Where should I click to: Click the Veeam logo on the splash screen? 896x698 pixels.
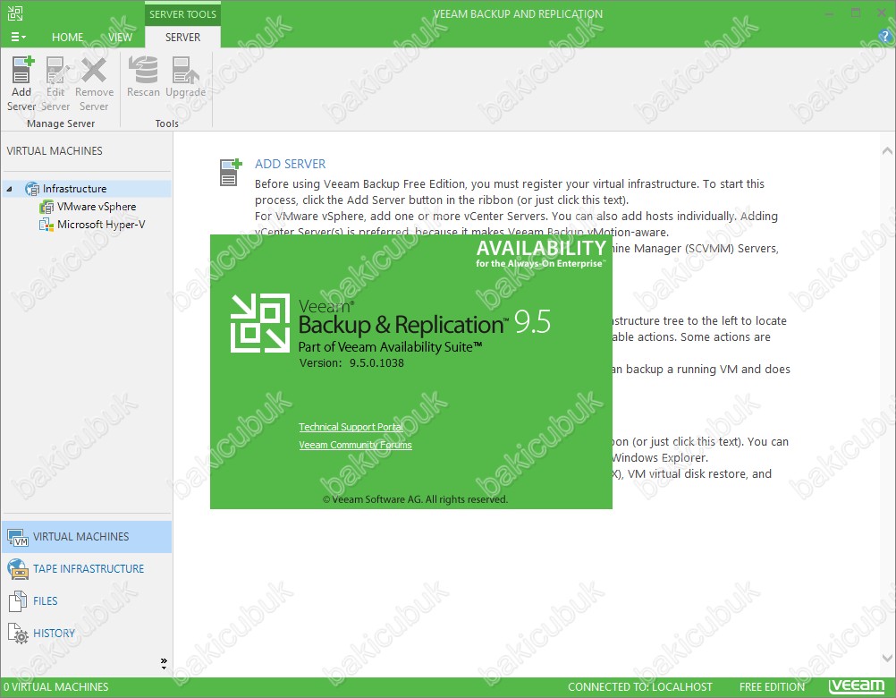pyautogui.click(x=260, y=323)
